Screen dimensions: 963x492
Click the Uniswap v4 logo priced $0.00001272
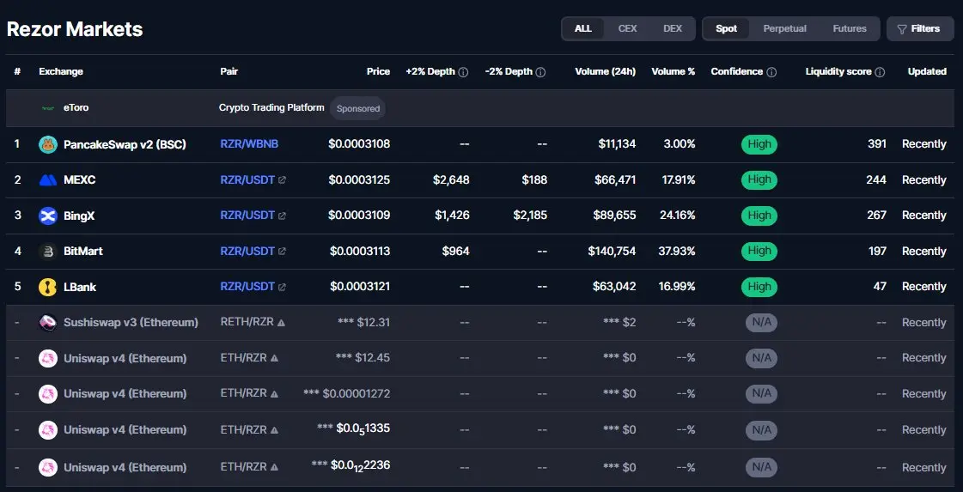[x=48, y=394]
